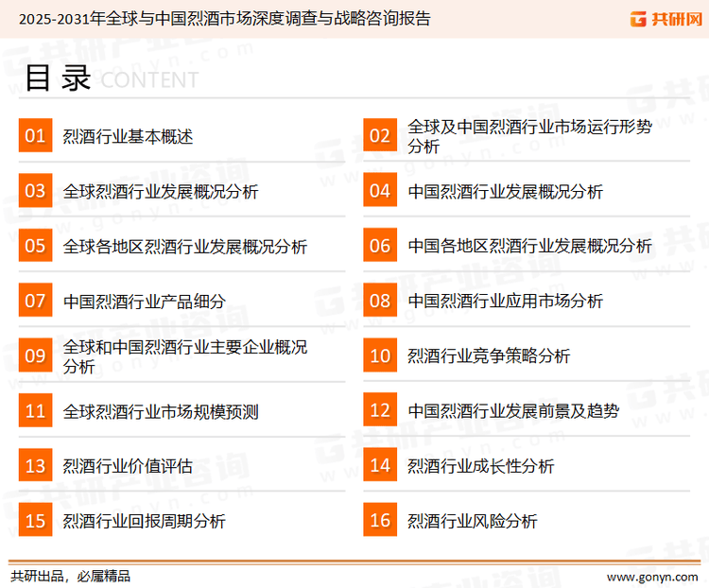Open 全球及中国烈酒行业市场运行形势分析 chapter
Viewport: 709px width, 588px height.
coord(529,136)
